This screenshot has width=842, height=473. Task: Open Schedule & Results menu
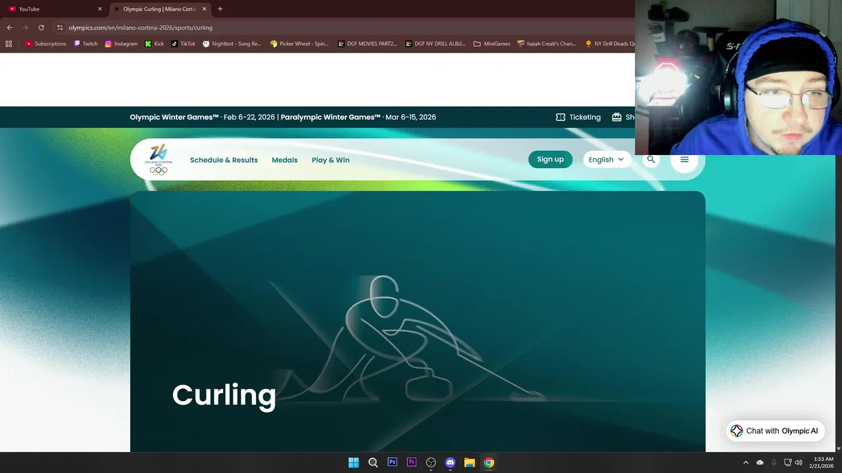pos(224,160)
